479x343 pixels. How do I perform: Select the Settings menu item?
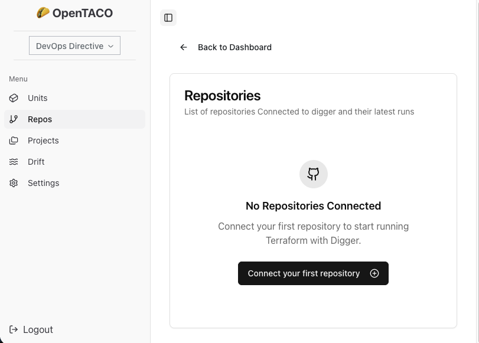pyautogui.click(x=43, y=183)
